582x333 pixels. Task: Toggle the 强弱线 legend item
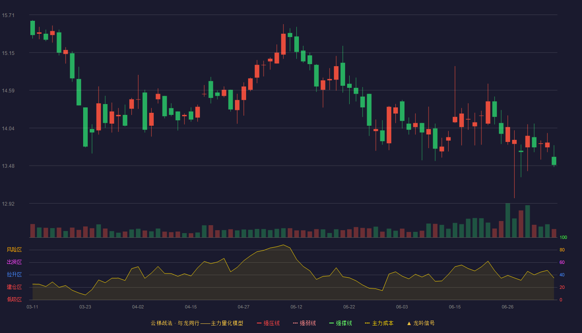click(304, 323)
